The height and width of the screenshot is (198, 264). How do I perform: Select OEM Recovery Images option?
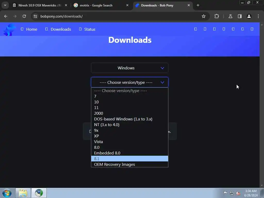pos(130,164)
